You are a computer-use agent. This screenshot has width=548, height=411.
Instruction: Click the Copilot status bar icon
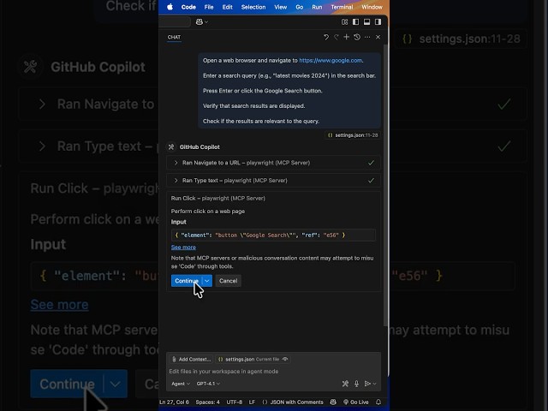[333, 402]
